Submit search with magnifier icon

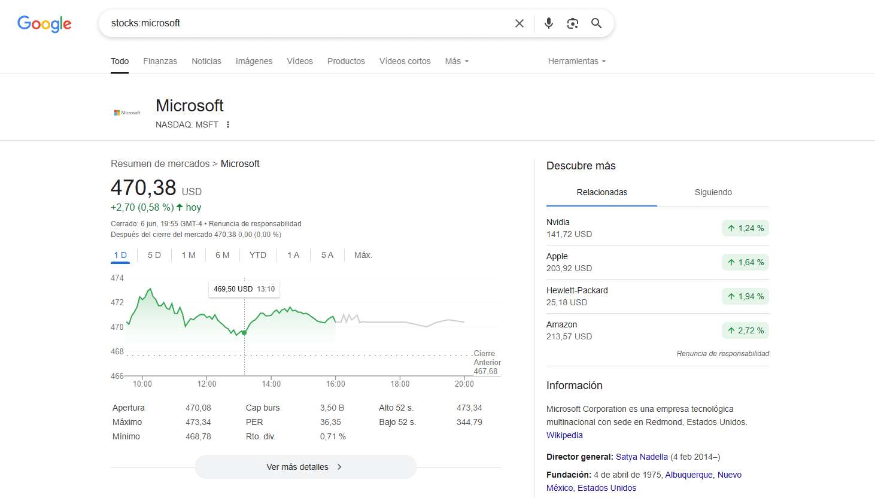click(x=597, y=23)
